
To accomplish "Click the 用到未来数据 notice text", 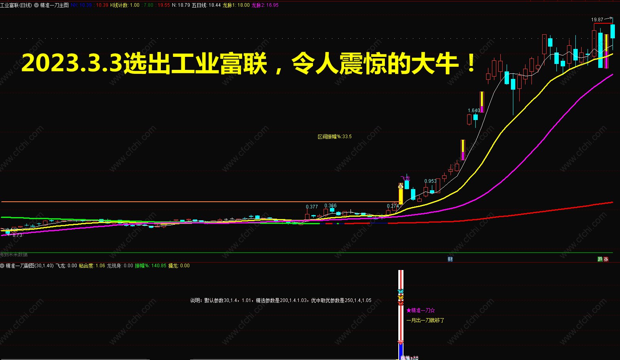I will pyautogui.click(x=14, y=255).
